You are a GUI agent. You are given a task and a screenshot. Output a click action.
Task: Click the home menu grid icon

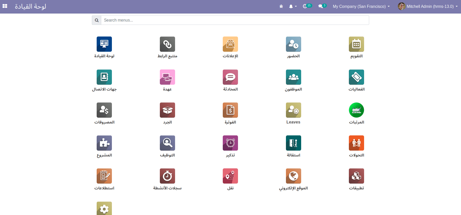[x=5, y=6]
